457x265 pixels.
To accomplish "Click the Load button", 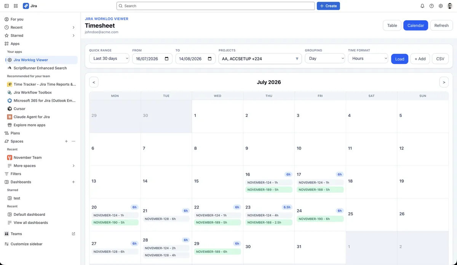I will pos(399,59).
